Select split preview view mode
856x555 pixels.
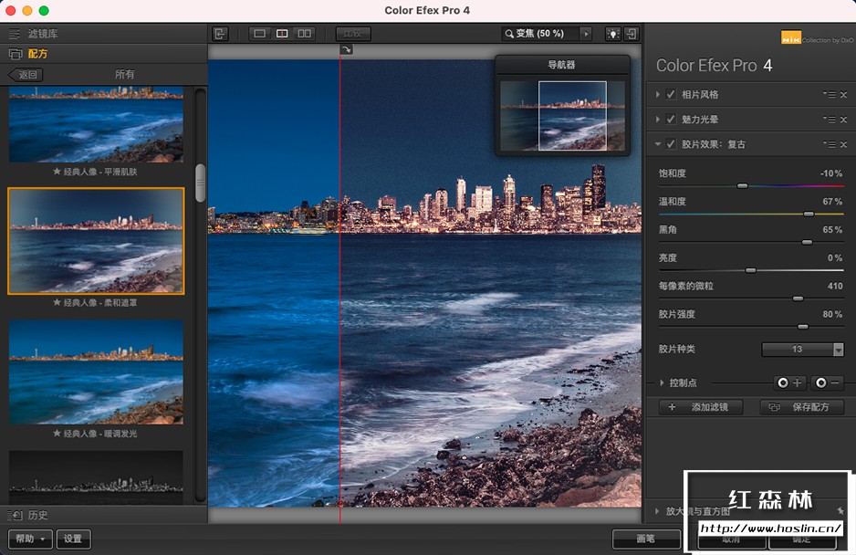pos(282,34)
